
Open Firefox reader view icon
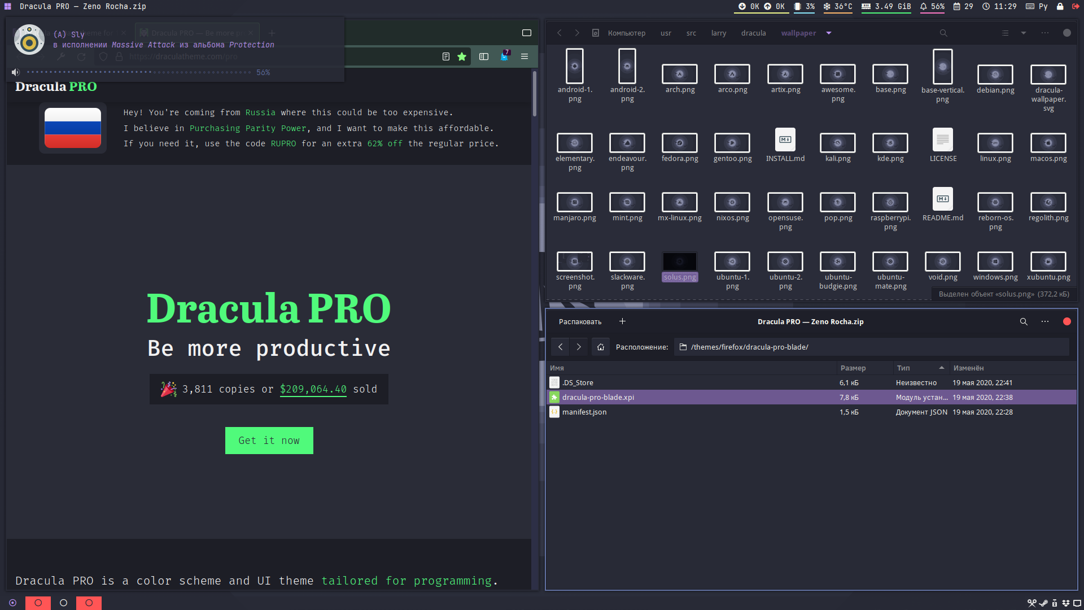(446, 56)
